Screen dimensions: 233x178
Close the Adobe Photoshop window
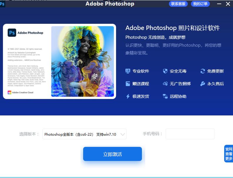(x=228, y=4)
